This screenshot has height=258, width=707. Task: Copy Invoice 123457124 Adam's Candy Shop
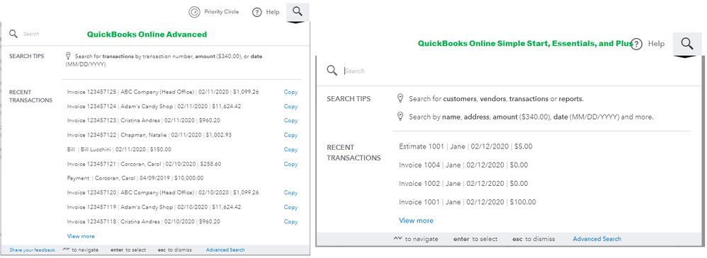pyautogui.click(x=290, y=106)
